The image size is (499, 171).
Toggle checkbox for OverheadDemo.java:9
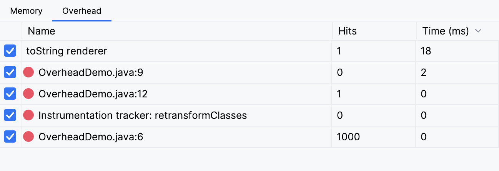point(10,72)
